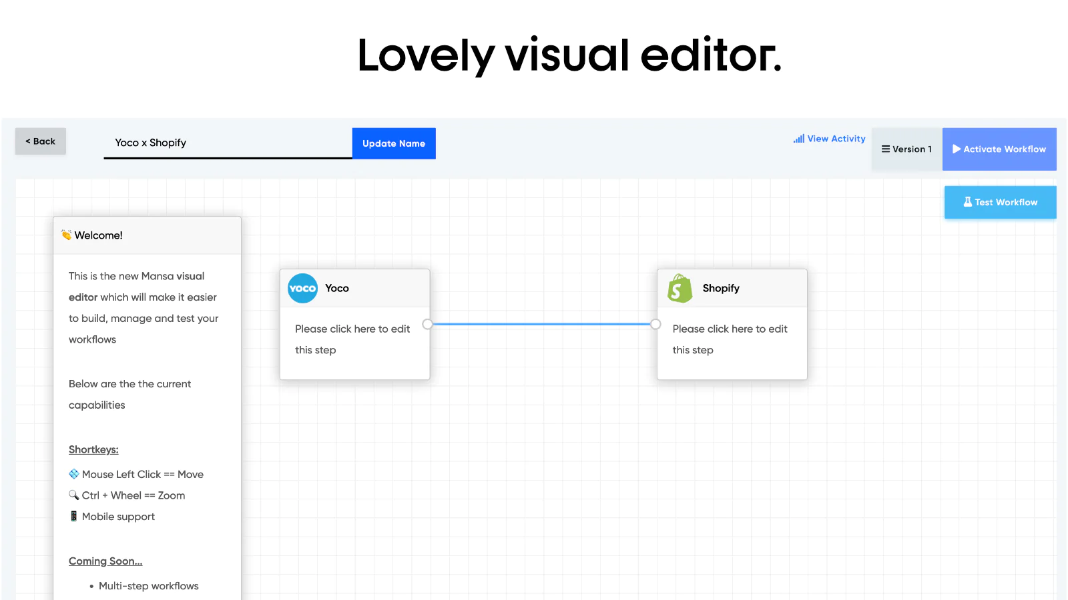1068x600 pixels.
Task: Focus the workflow name field 'Yoco x Shopify'
Action: [227, 143]
